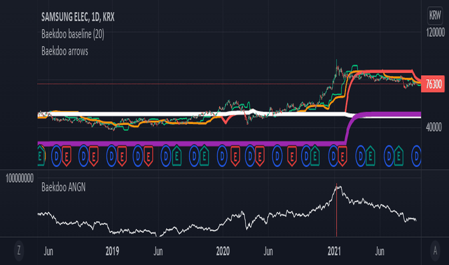Open the dividend D marker near September 2018
The image size is (449, 265).
84,156
